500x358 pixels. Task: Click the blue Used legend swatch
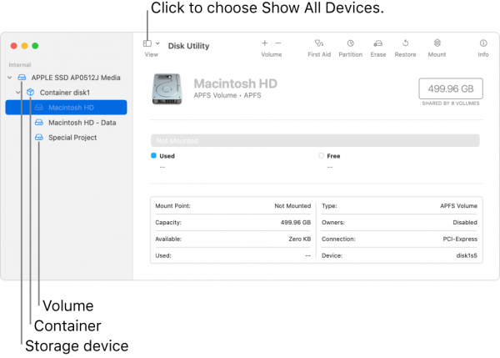pos(153,155)
